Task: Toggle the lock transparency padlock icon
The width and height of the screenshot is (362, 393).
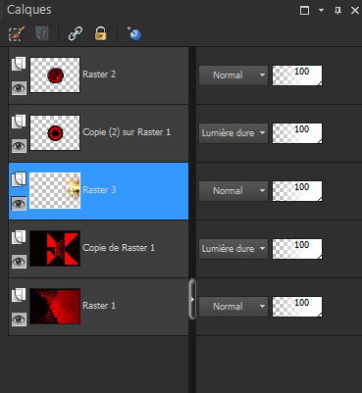Action: (101, 33)
